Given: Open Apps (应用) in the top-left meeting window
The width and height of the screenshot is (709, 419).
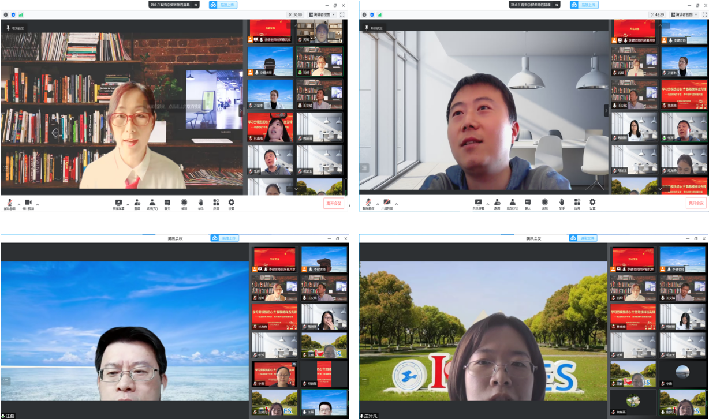Looking at the screenshot, I should (216, 203).
